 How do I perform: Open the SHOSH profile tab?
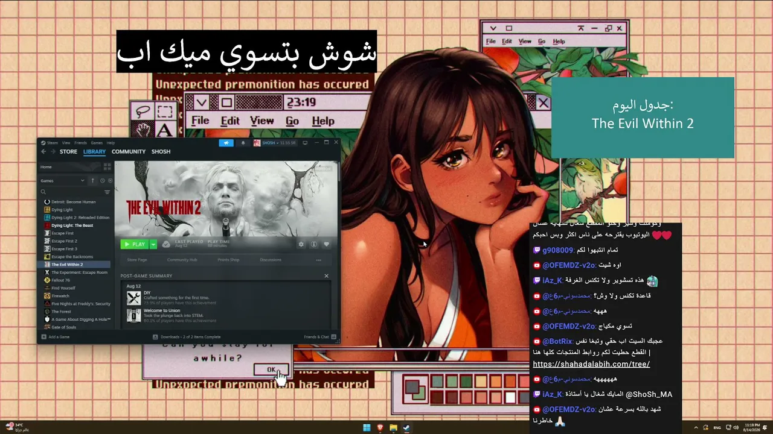(x=161, y=152)
